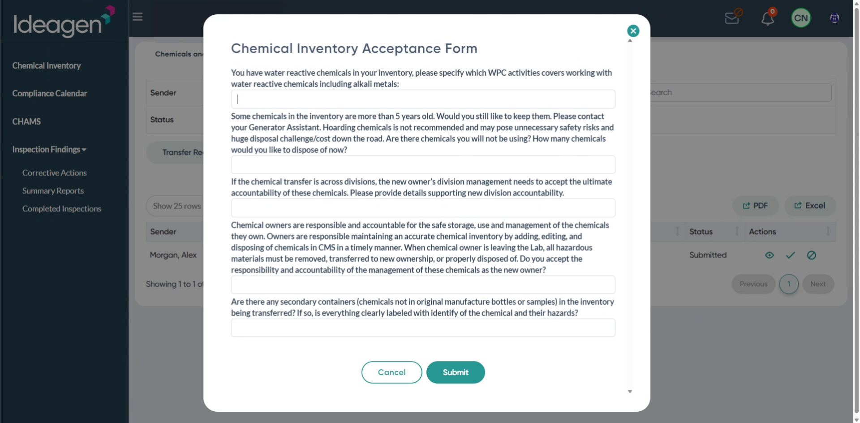Submit the acceptance form
The image size is (860, 423).
tap(456, 372)
